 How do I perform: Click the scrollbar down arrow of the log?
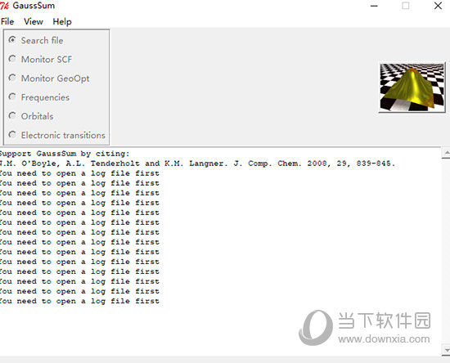coord(446,350)
